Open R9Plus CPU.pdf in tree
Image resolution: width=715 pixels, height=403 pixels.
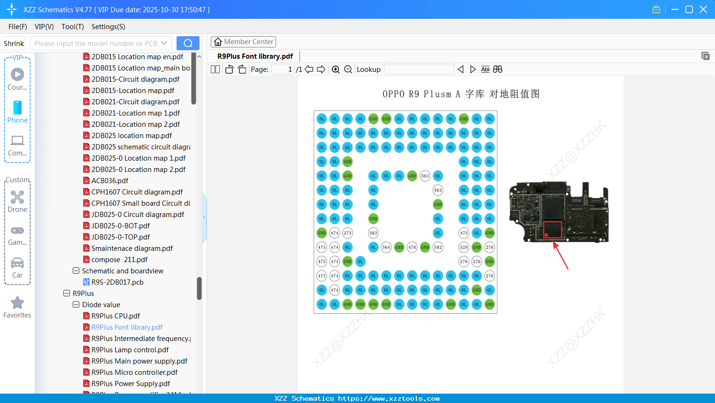pos(115,316)
